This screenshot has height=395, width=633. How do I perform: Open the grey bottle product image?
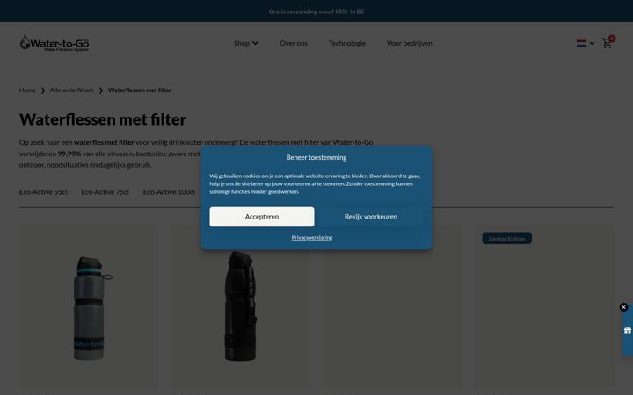[x=89, y=307]
